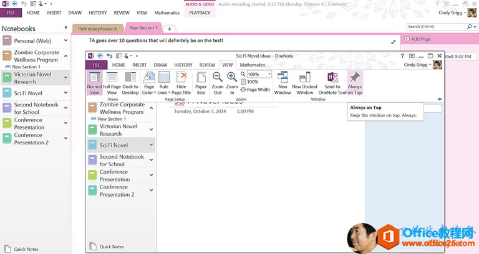
Task: Open Page Color options
Action: coord(149,83)
